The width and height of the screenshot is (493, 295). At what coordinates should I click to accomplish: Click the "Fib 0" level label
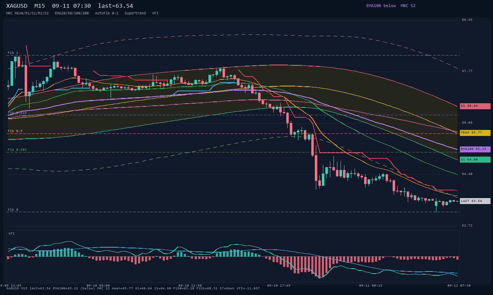[13, 210]
